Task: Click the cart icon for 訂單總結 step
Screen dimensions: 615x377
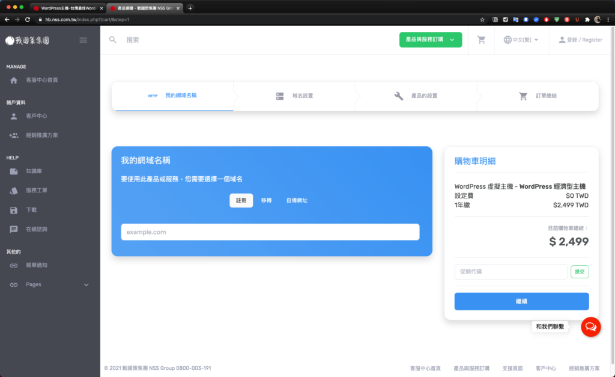Action: (x=523, y=96)
